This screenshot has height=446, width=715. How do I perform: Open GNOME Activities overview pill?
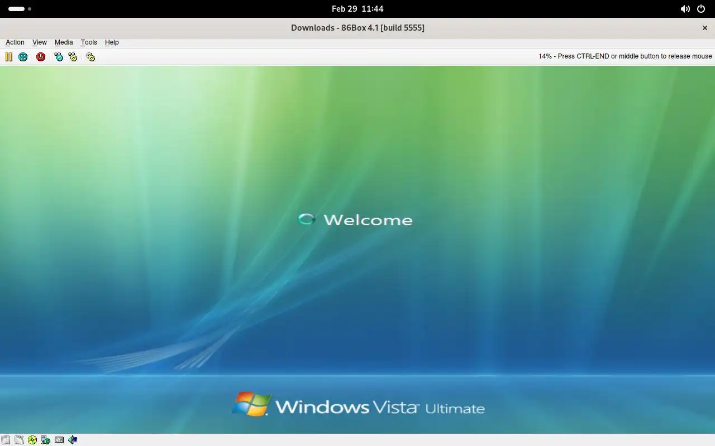tap(20, 9)
